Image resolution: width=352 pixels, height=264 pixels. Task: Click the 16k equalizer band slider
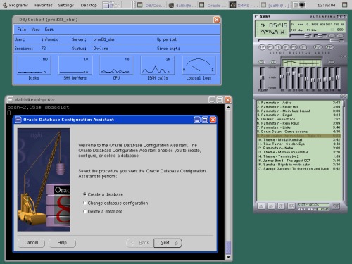click(x=338, y=78)
